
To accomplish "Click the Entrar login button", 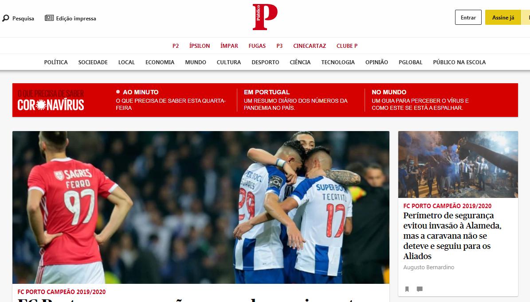I will (x=468, y=18).
